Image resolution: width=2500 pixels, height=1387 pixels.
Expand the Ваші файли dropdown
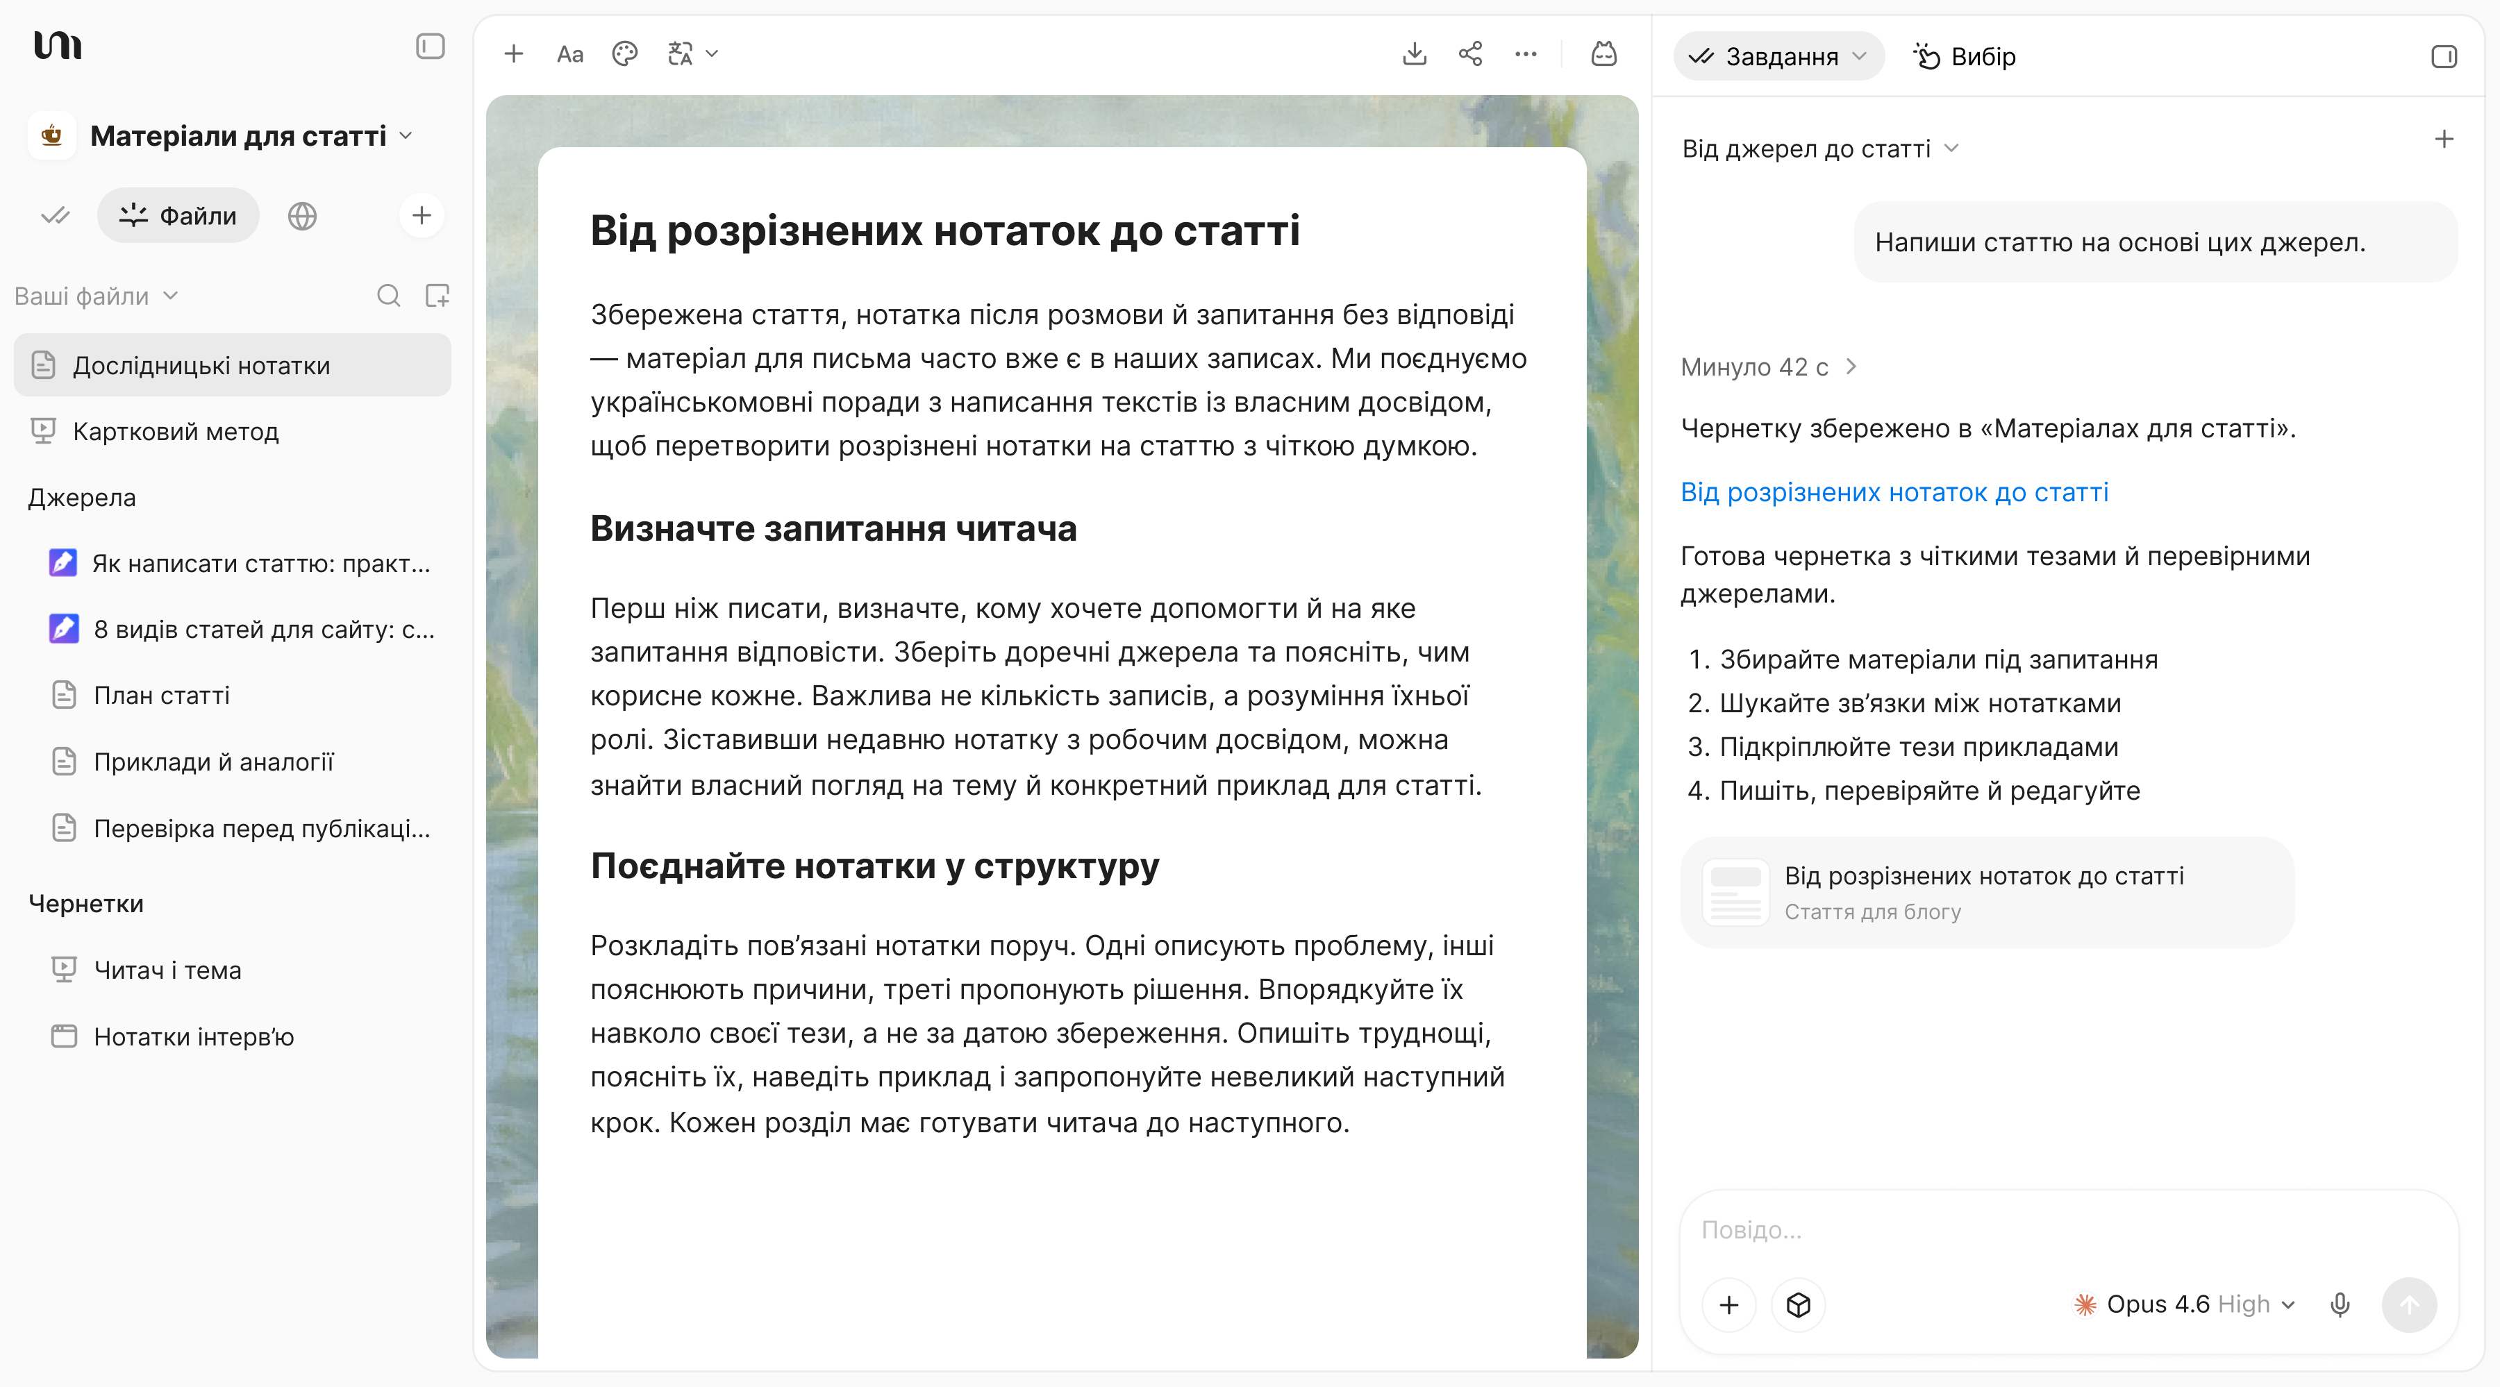[x=96, y=296]
